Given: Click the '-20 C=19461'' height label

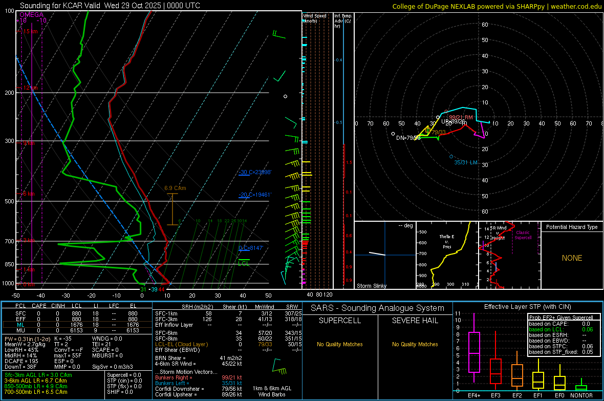Looking at the screenshot, I should click(x=254, y=195).
